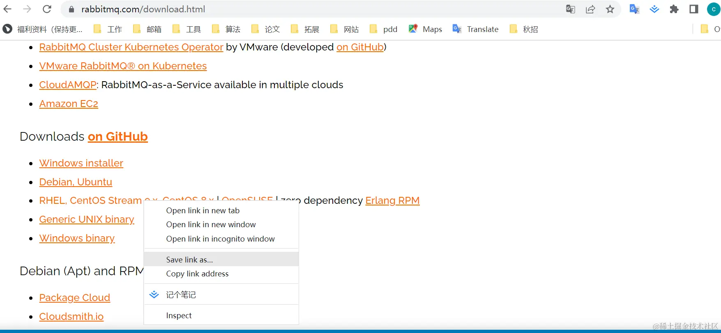This screenshot has width=721, height=333.
Task: Select 'Save link as...' menu entry
Action: tap(221, 259)
